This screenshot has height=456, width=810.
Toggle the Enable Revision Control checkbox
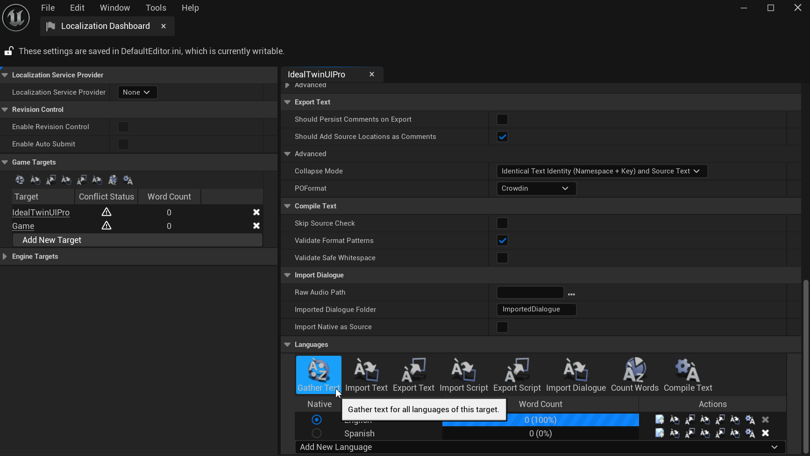(x=123, y=127)
